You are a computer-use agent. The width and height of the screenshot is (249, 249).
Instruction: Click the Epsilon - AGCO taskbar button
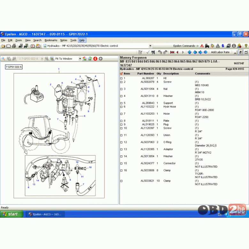tap(45, 214)
